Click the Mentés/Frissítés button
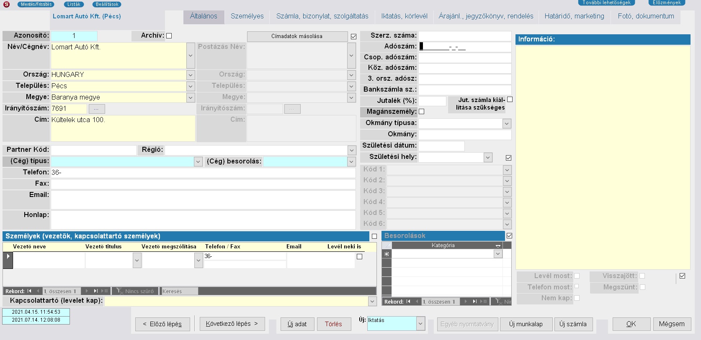This screenshot has width=701, height=340. (x=36, y=4)
